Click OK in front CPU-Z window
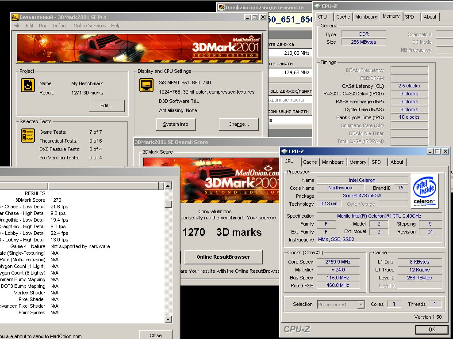 coord(432,329)
